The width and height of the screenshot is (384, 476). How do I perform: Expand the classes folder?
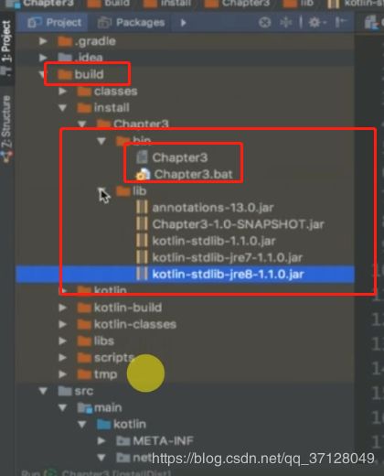tap(62, 91)
